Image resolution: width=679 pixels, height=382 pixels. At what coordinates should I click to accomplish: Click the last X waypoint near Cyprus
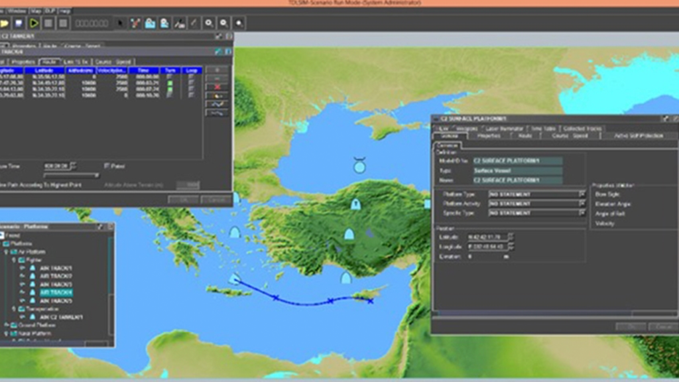point(370,300)
